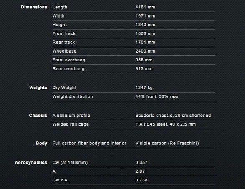Image resolution: width=245 pixels, height=189 pixels.
Task: Click the Dimensions section heading
Action: [x=34, y=7]
